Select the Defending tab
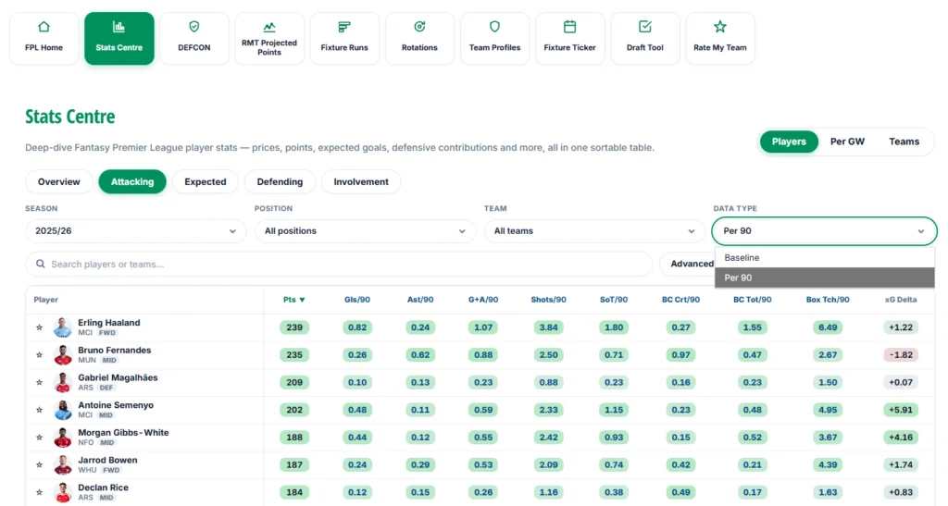This screenshot has width=948, height=506. point(280,181)
